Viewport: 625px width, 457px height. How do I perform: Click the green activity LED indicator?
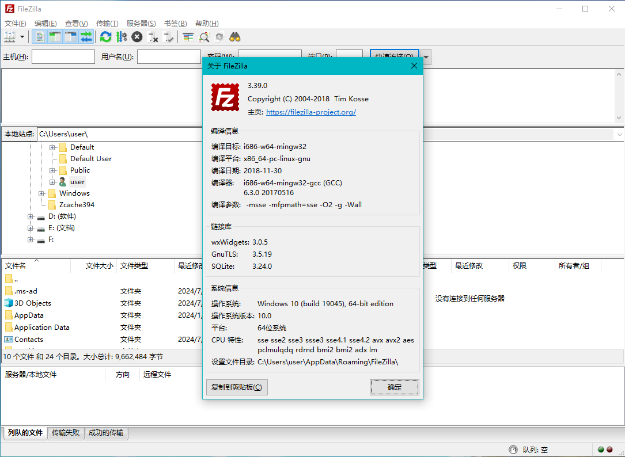(x=601, y=450)
